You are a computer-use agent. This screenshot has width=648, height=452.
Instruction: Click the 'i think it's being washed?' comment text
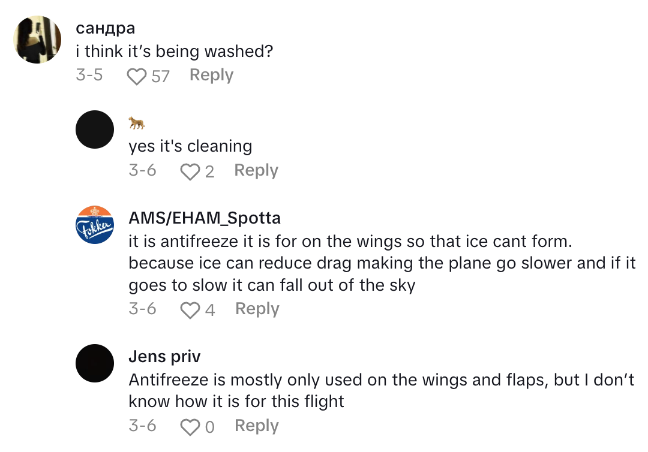[174, 51]
